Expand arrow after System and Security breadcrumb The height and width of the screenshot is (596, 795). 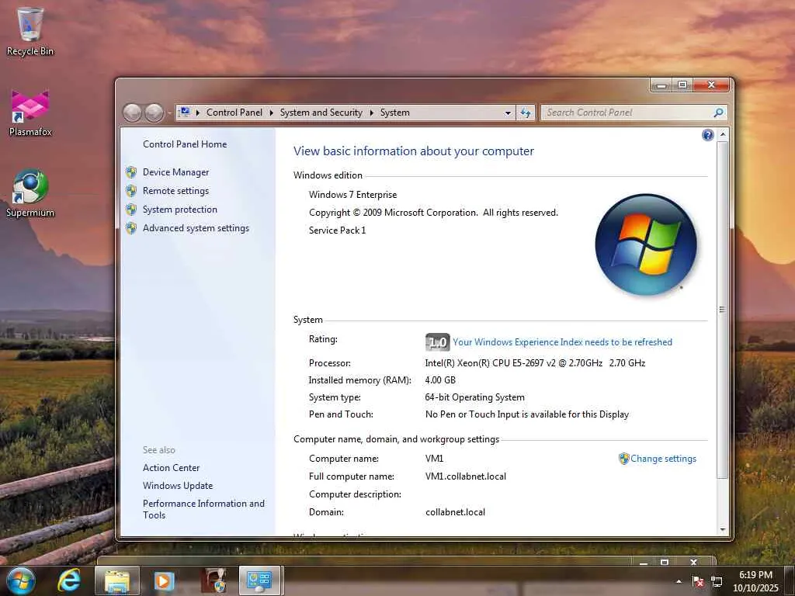[372, 113]
